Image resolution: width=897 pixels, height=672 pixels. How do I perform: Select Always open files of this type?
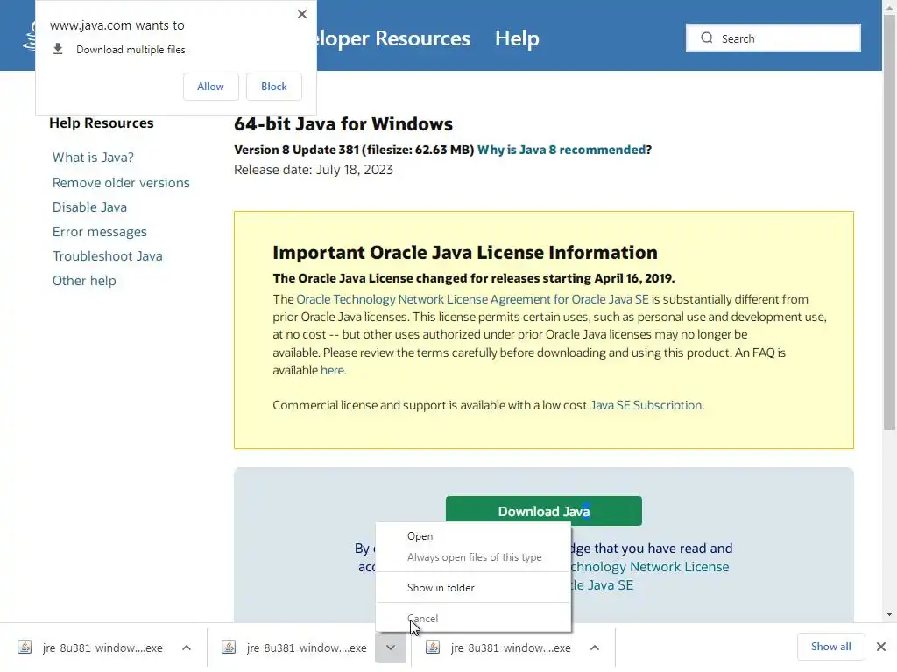pos(473,557)
